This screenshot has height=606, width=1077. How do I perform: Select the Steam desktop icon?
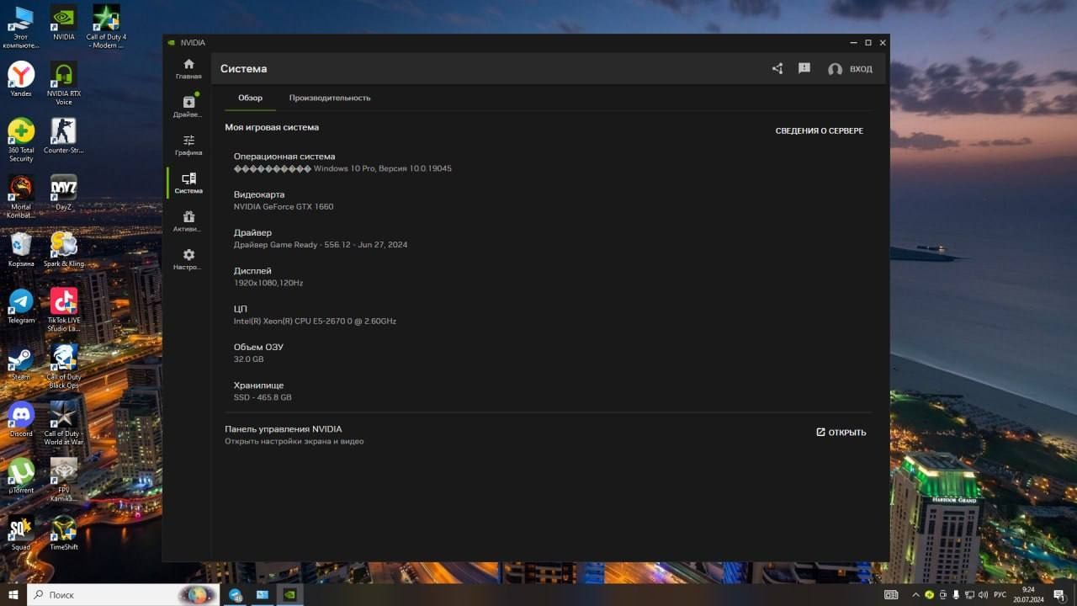(21, 363)
